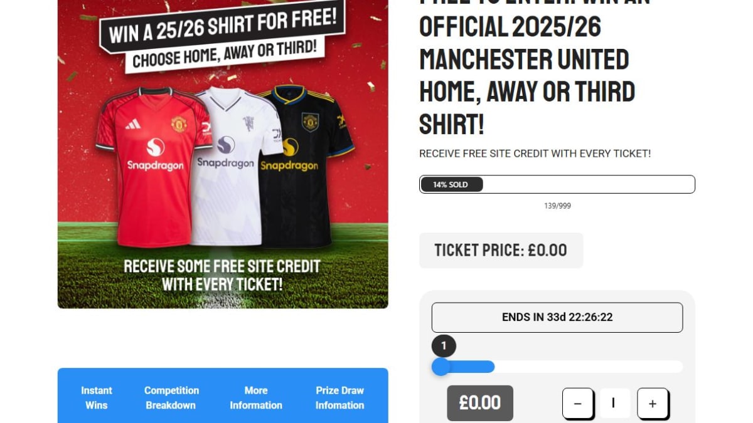Decrease ticket quantity with minus button

(x=577, y=404)
